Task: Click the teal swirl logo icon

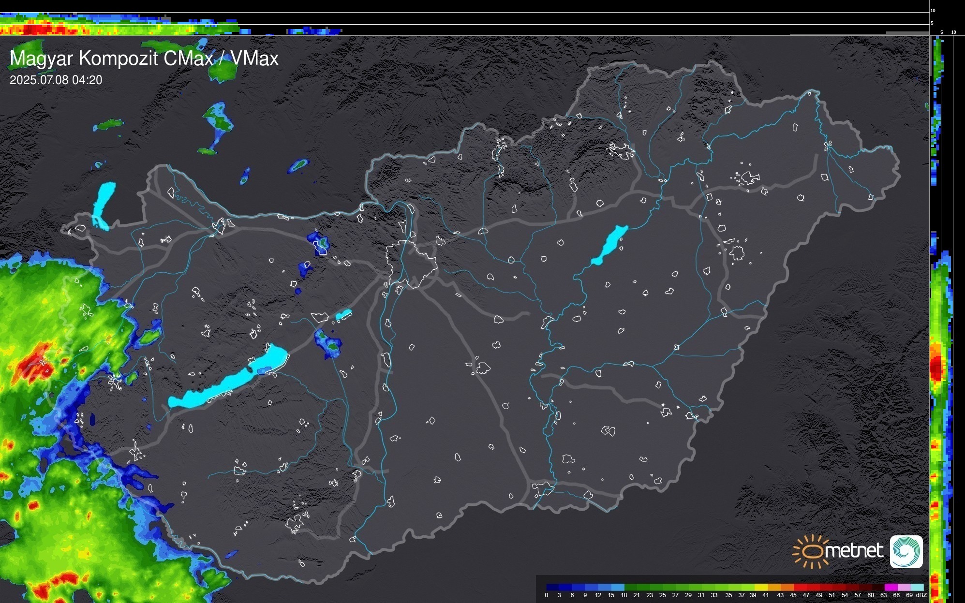Action: 906,551
